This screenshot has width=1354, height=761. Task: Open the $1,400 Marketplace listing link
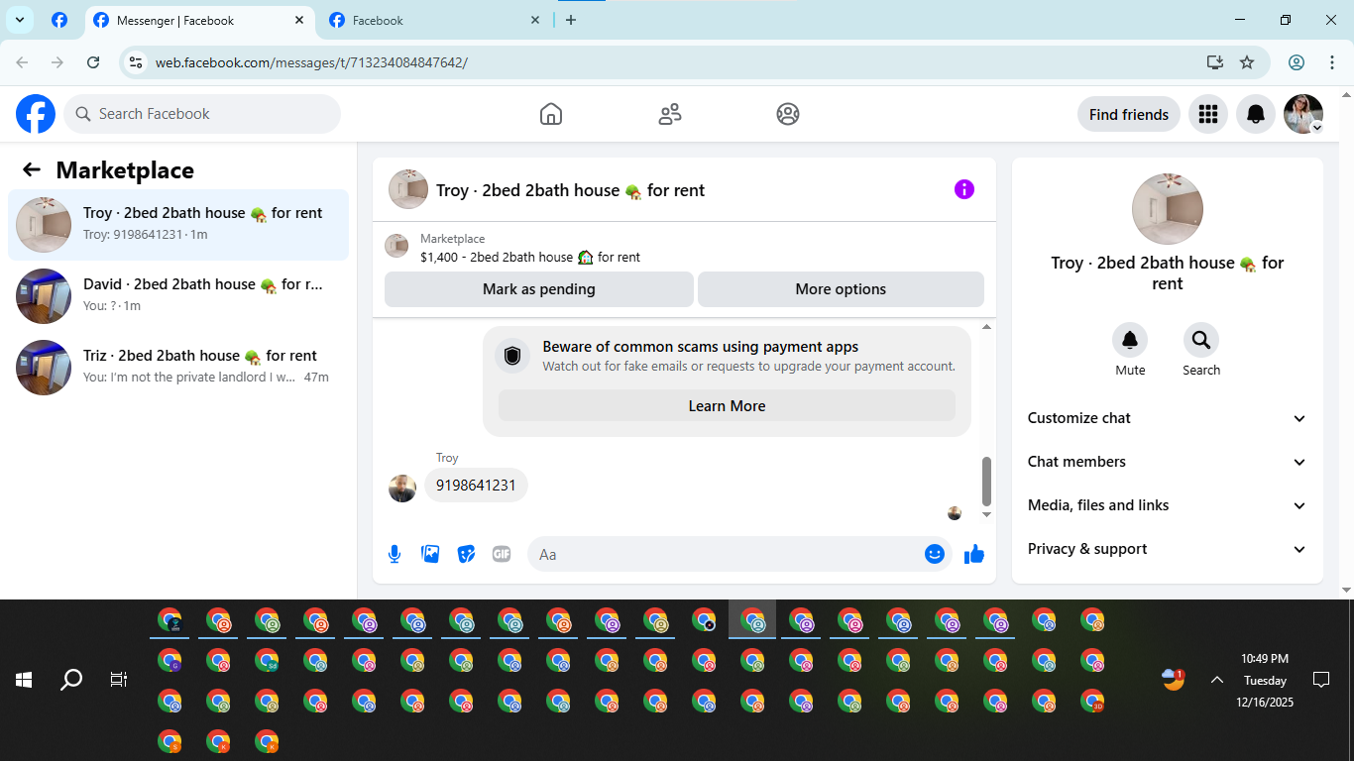(x=530, y=257)
